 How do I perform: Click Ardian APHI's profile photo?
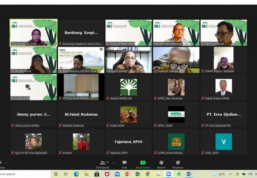[x=128, y=114]
